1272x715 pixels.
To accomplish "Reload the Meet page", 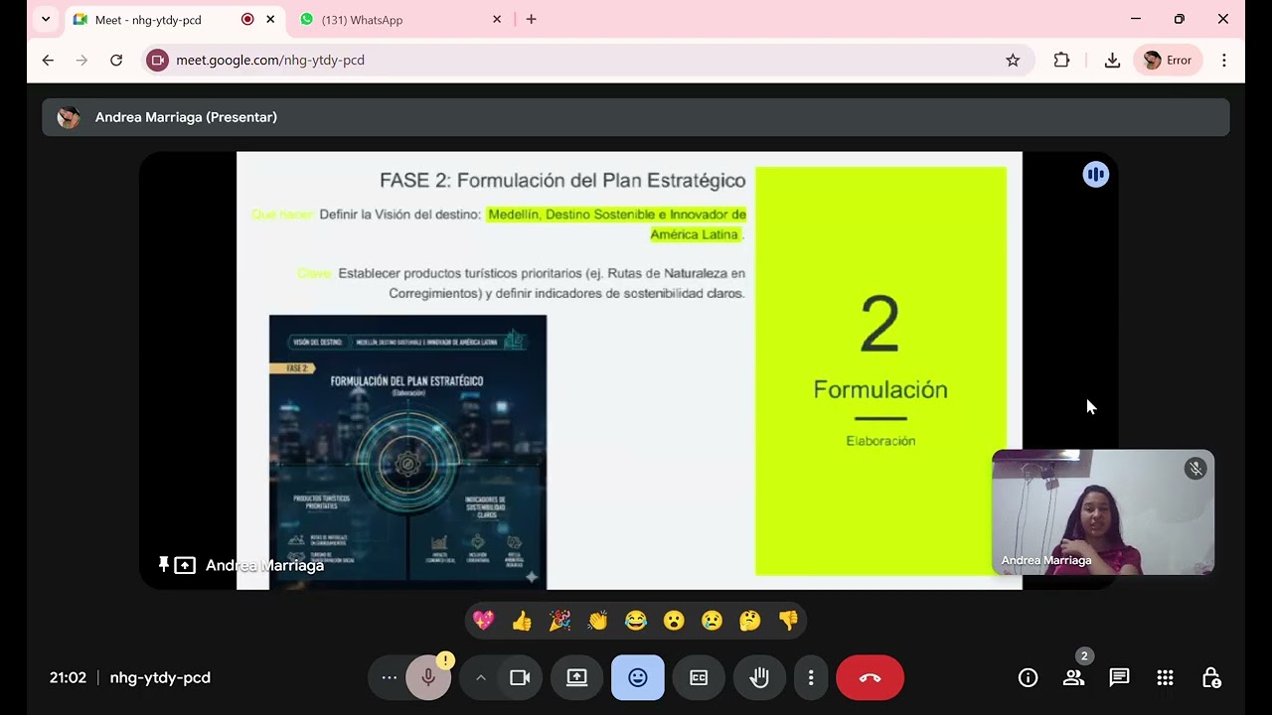I will click(116, 60).
